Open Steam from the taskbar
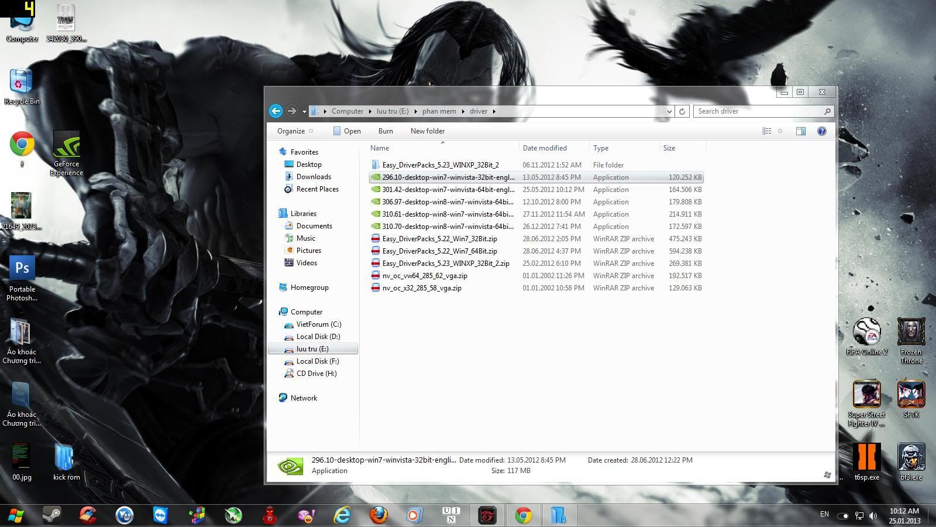Screen dimensions: 936x527 pos(51,515)
